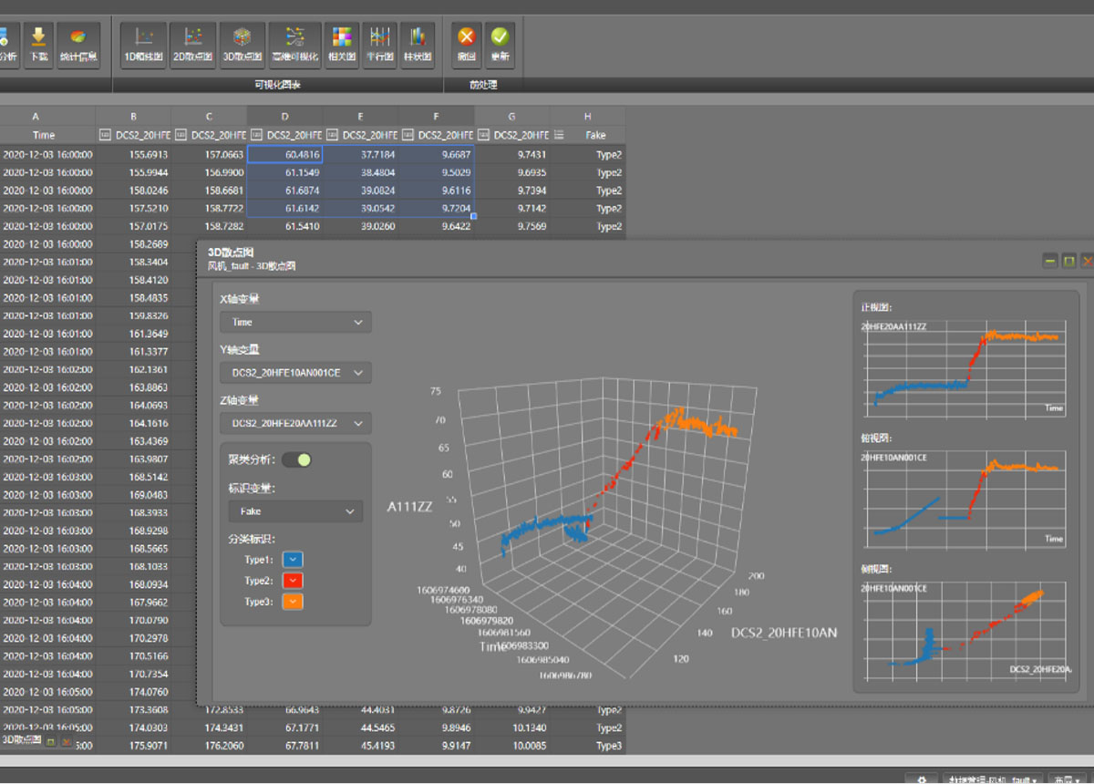Select cell with value 157.0663
1094x784 pixels.
click(x=209, y=155)
